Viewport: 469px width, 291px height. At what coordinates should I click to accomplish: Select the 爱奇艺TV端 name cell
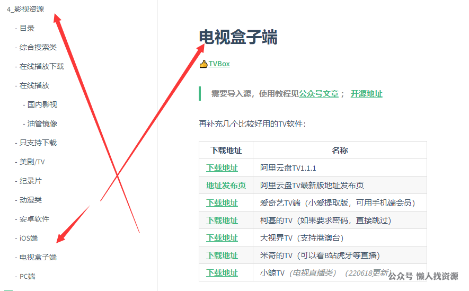pyautogui.click(x=340, y=203)
